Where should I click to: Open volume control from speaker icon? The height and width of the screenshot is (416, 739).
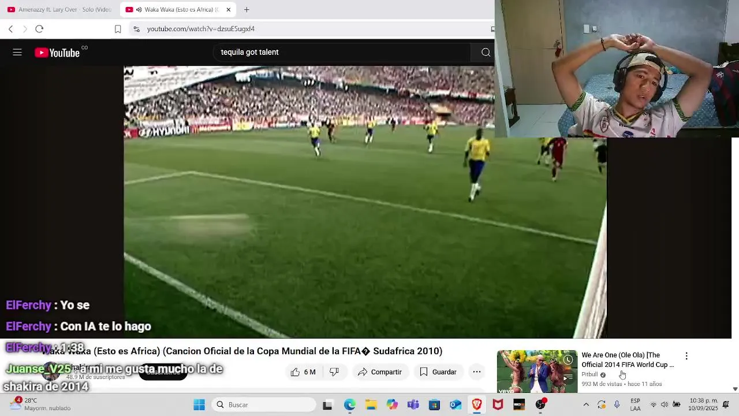pyautogui.click(x=665, y=405)
